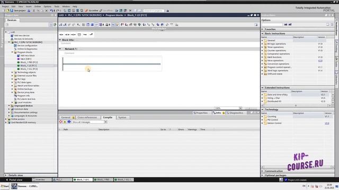Expand the Technology objects folder

(12, 72)
